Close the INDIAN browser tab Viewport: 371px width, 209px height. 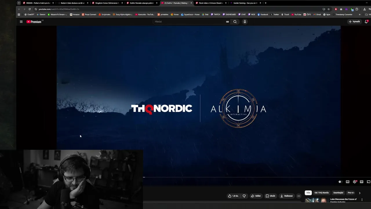53,3
